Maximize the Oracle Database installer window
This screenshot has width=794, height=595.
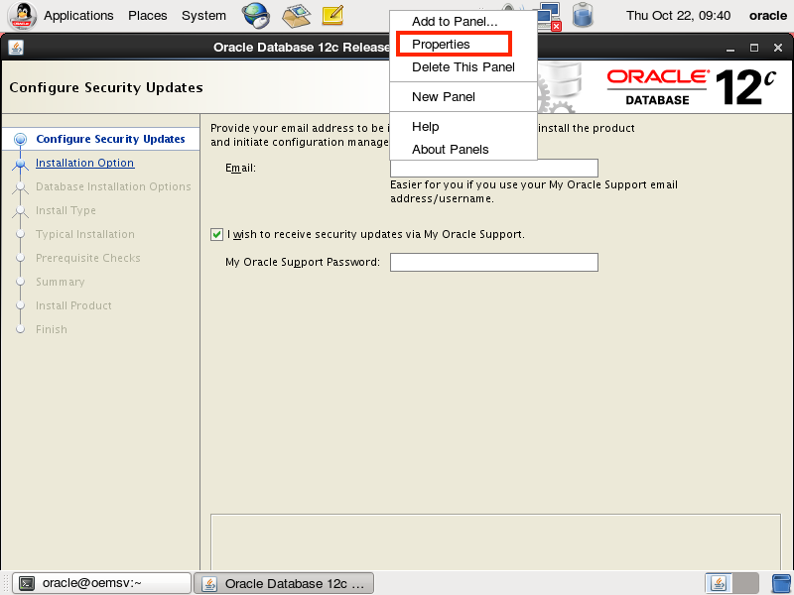point(754,48)
